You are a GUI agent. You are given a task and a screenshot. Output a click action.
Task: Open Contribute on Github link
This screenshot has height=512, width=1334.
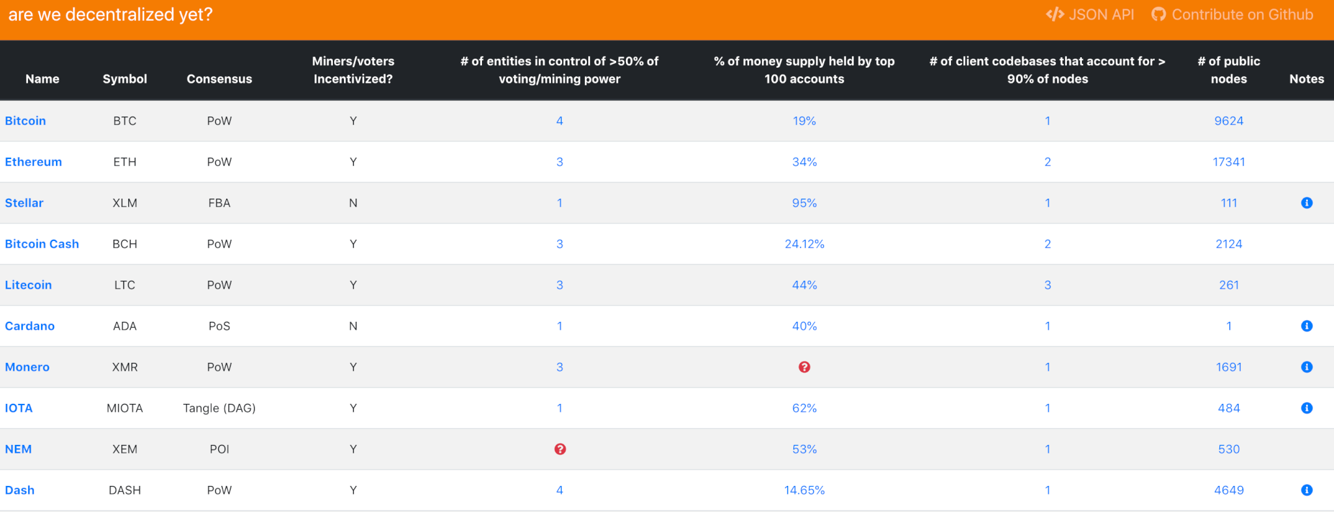1232,14
